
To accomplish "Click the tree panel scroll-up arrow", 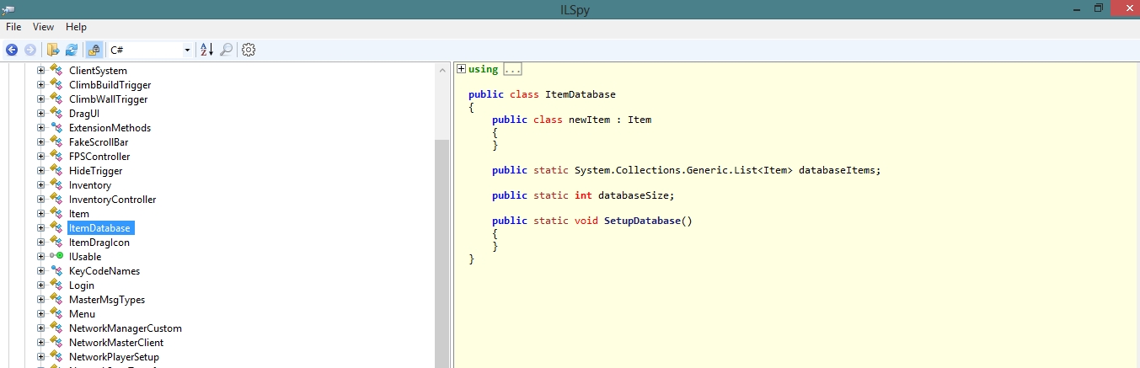I will 442,70.
